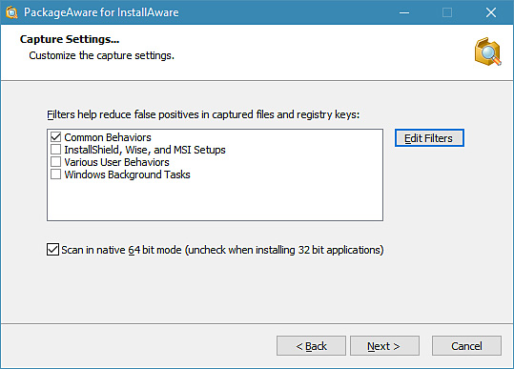The height and width of the screenshot is (369, 514).
Task: Click 'Filters help reduce false positives' label
Action: tap(203, 114)
